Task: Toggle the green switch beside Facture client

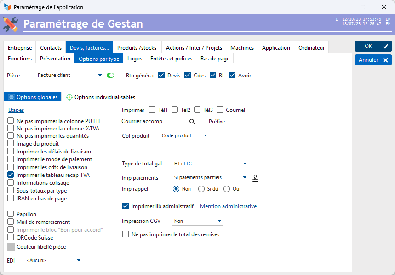Action: pyautogui.click(x=110, y=76)
